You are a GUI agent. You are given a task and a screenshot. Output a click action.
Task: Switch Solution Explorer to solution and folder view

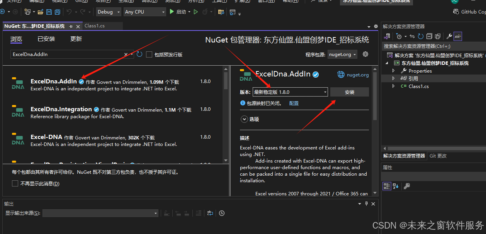[x=387, y=36]
